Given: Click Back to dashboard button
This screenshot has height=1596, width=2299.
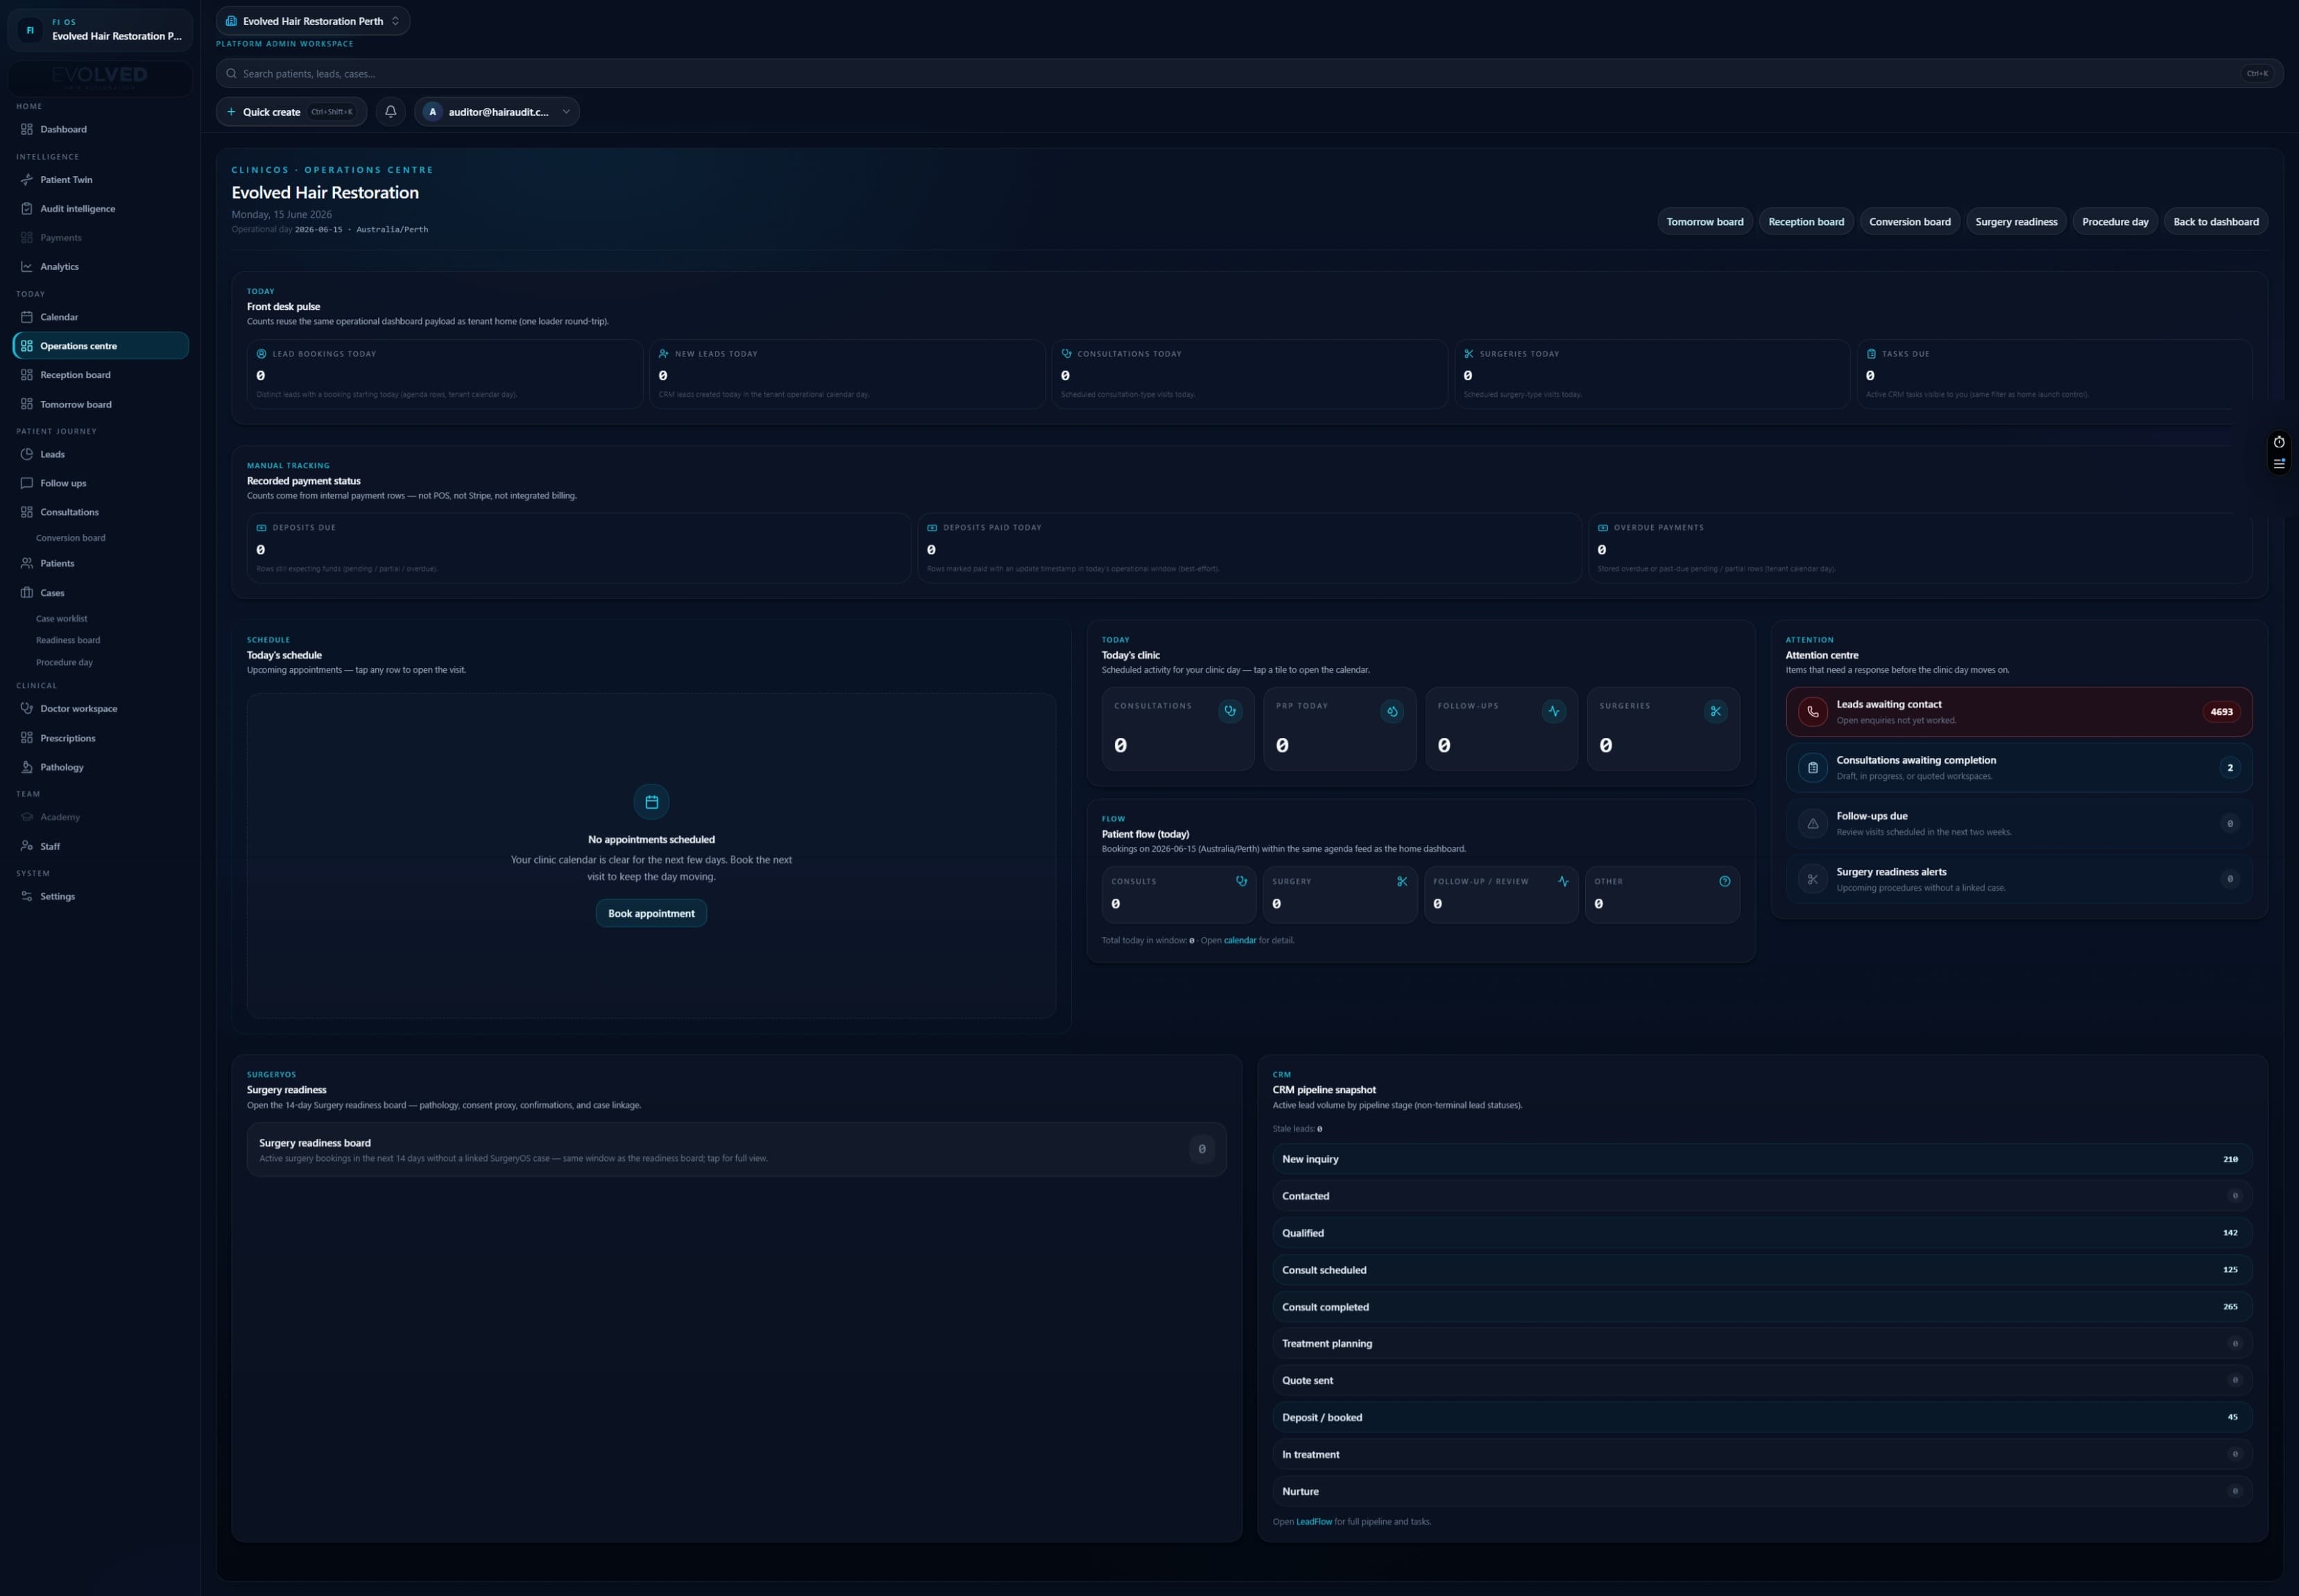Looking at the screenshot, I should pyautogui.click(x=2216, y=222).
